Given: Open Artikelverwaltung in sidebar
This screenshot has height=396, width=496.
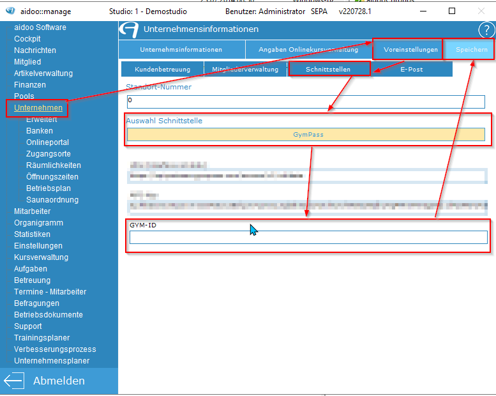Looking at the screenshot, I should tap(43, 73).
